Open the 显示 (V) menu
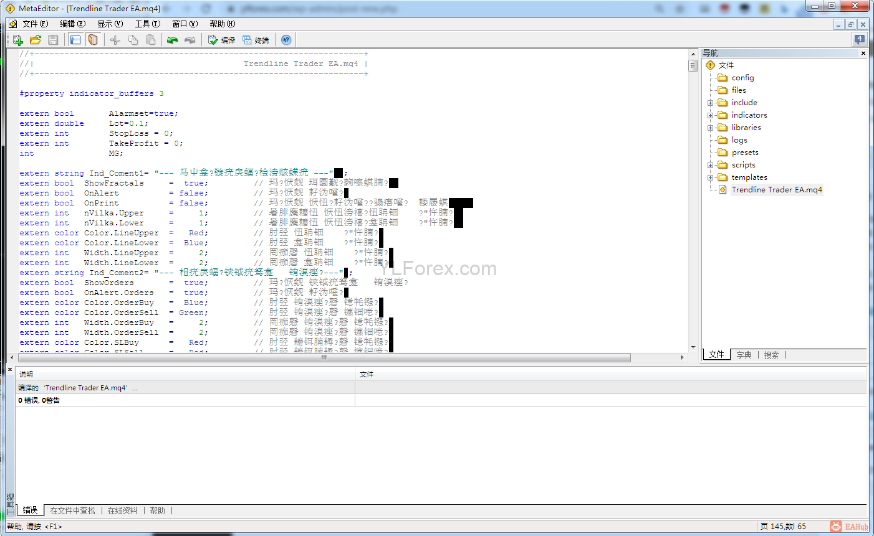 pyautogui.click(x=110, y=24)
